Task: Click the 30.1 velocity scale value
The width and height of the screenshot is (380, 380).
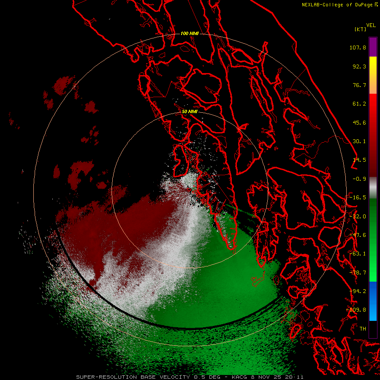Action: point(359,141)
